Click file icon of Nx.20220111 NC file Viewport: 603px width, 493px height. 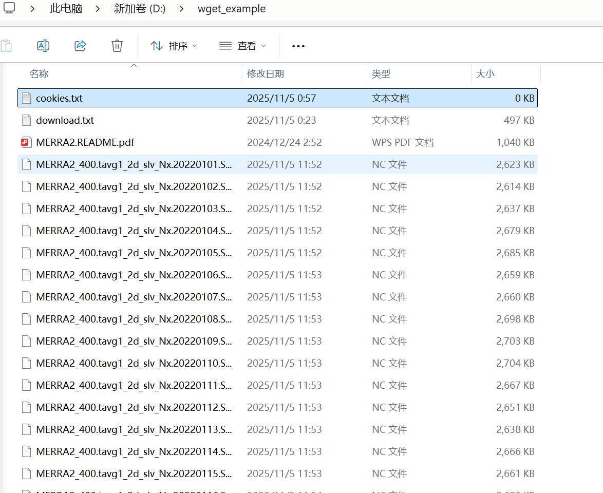(x=26, y=385)
